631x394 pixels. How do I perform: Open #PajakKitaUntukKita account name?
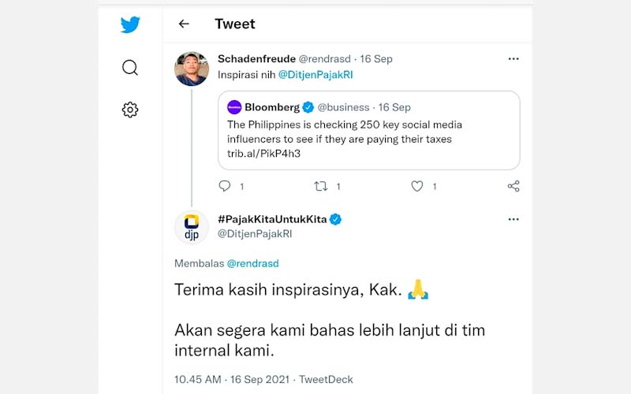click(271, 219)
